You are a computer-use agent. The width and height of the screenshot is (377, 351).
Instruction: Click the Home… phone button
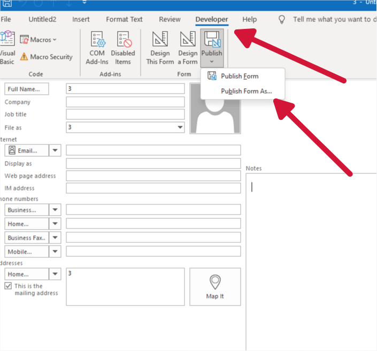26,224
